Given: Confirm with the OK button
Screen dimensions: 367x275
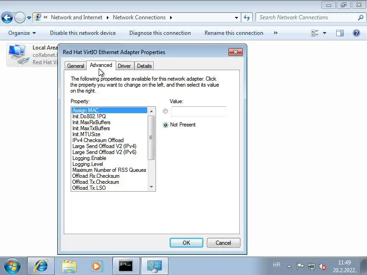Looking at the screenshot, I should (x=186, y=243).
